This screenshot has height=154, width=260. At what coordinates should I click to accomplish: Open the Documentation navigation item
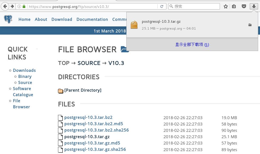click(92, 20)
